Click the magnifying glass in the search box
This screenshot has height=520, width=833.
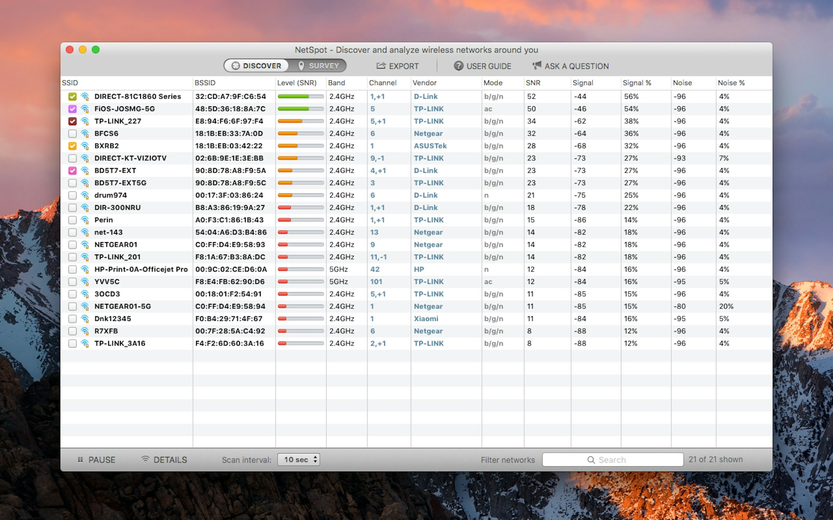pos(591,460)
